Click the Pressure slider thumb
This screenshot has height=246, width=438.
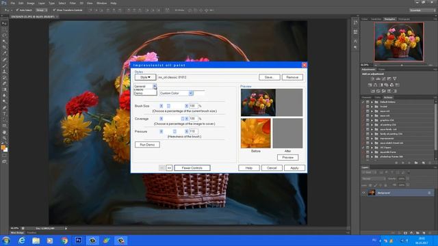[175, 131]
